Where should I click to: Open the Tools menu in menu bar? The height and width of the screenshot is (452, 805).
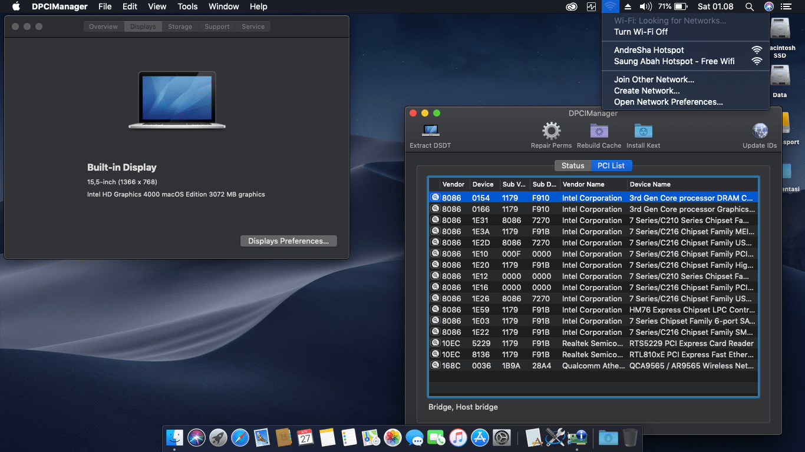tap(187, 6)
